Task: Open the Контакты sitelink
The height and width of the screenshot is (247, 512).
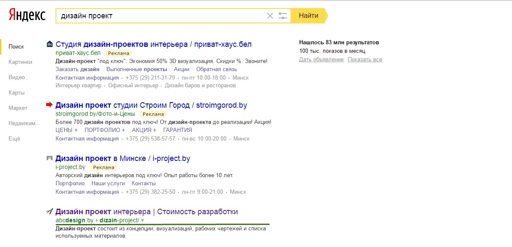Action: (144, 183)
